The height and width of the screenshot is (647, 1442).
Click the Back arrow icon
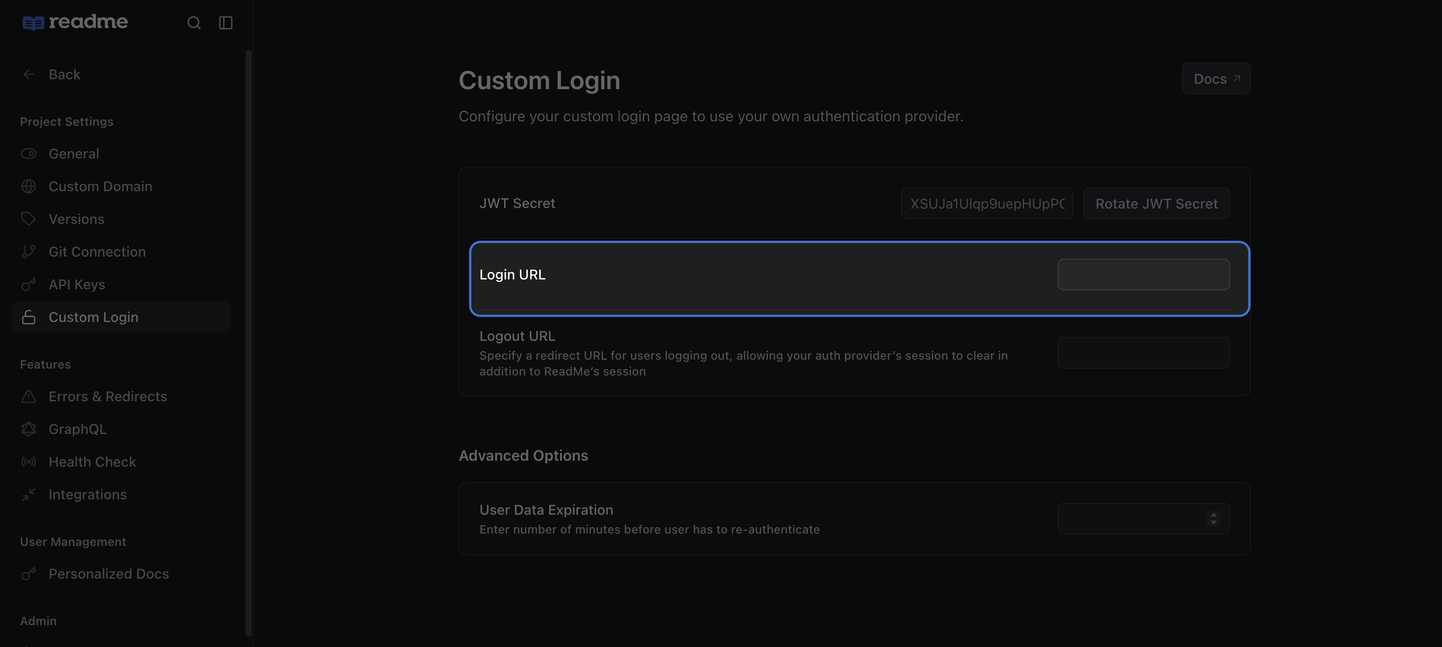click(29, 74)
